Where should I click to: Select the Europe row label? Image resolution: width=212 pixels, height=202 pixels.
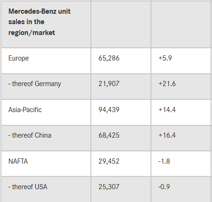[18, 58]
